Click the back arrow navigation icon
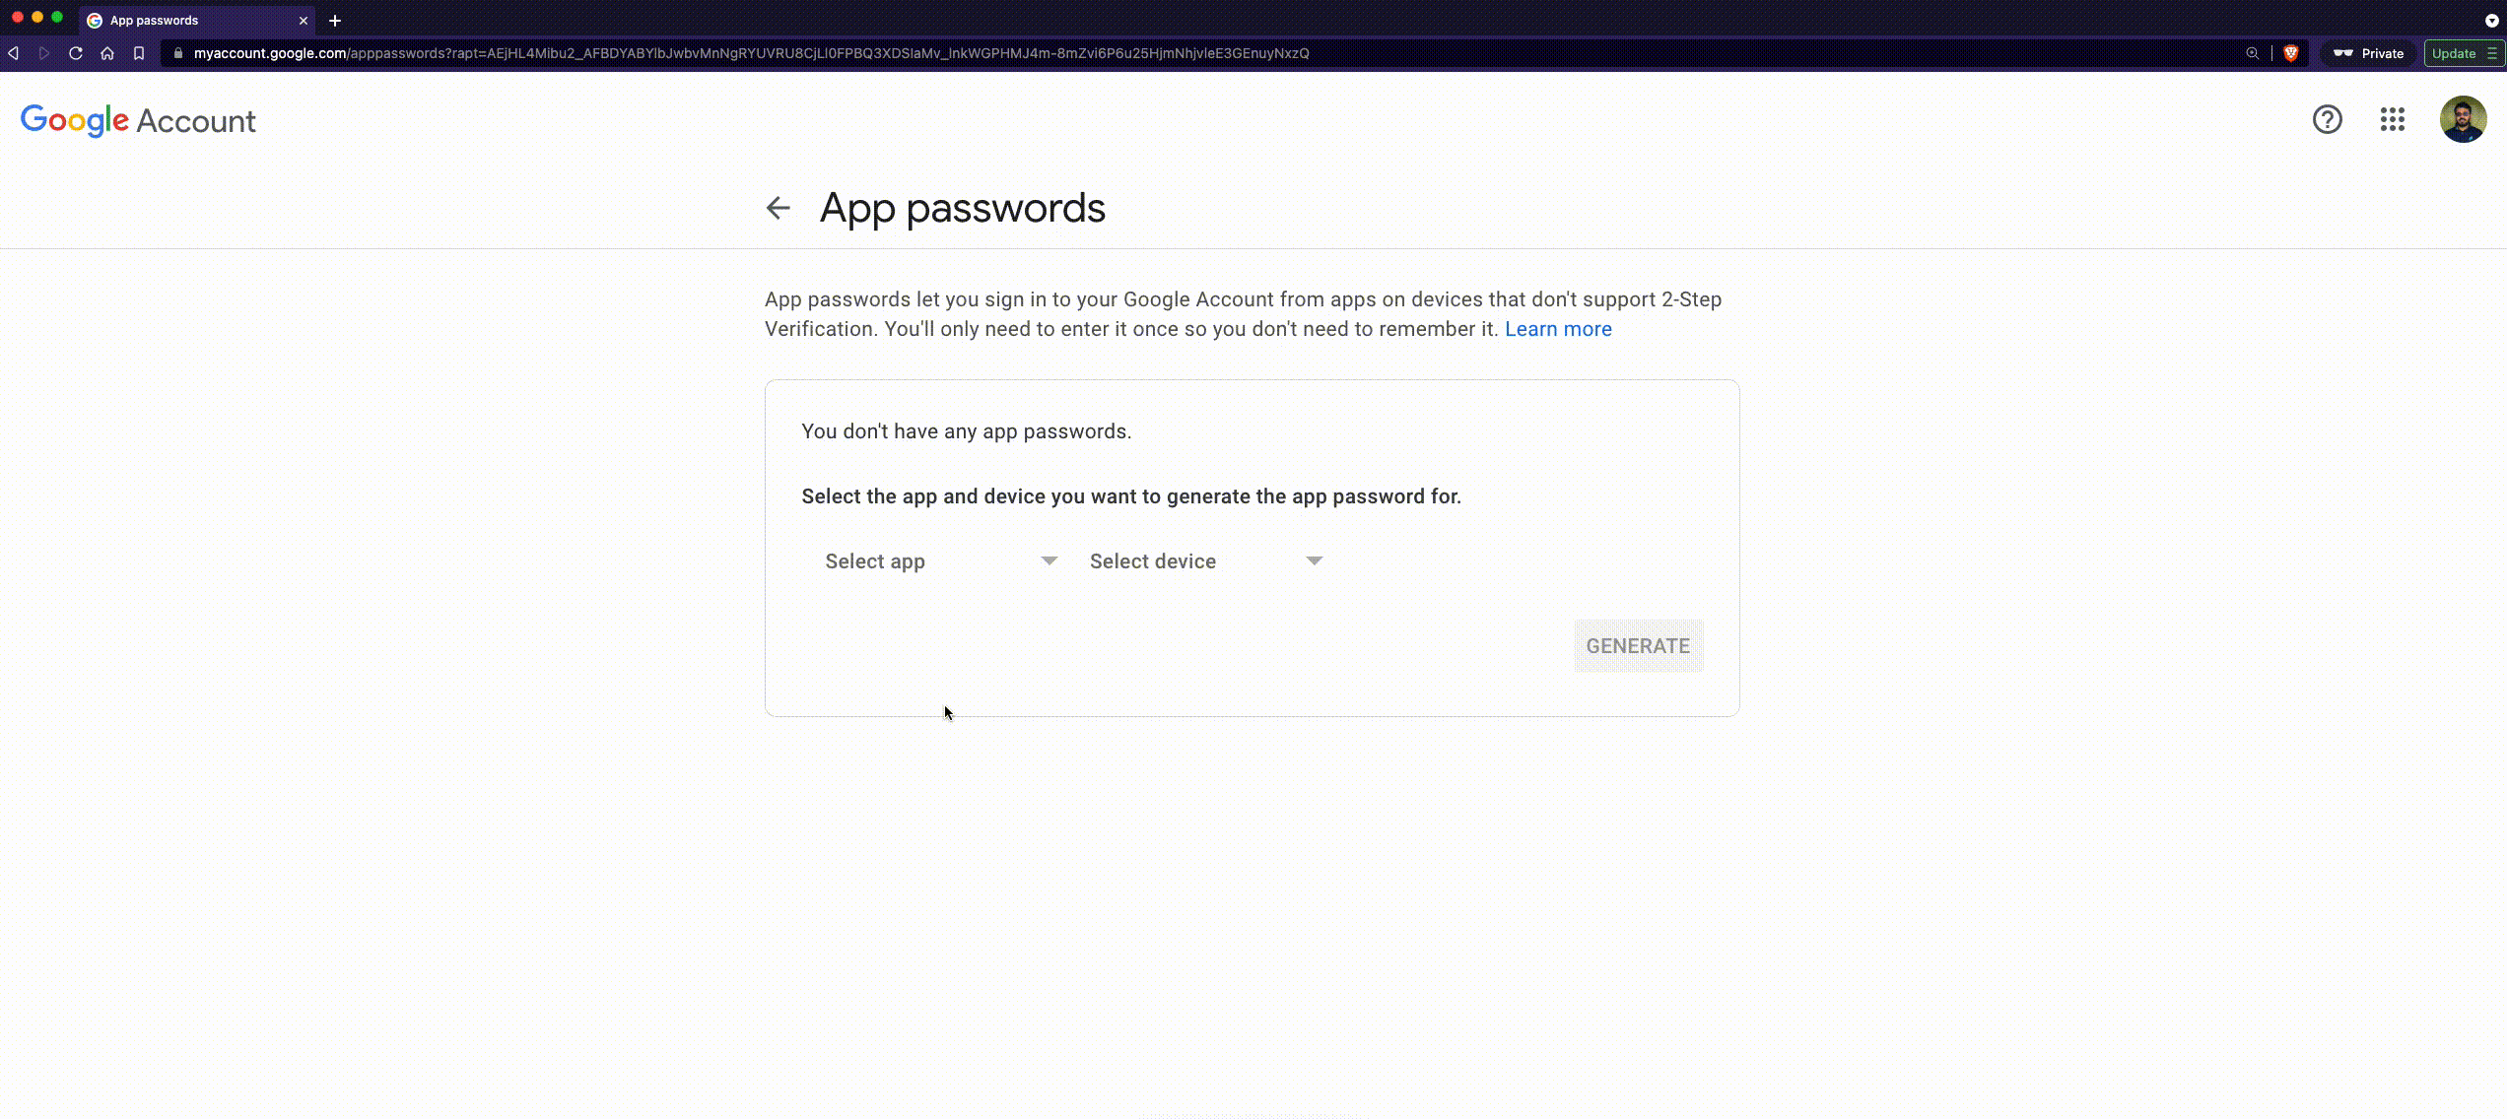Image resolution: width=2507 pixels, height=1119 pixels. click(x=778, y=208)
